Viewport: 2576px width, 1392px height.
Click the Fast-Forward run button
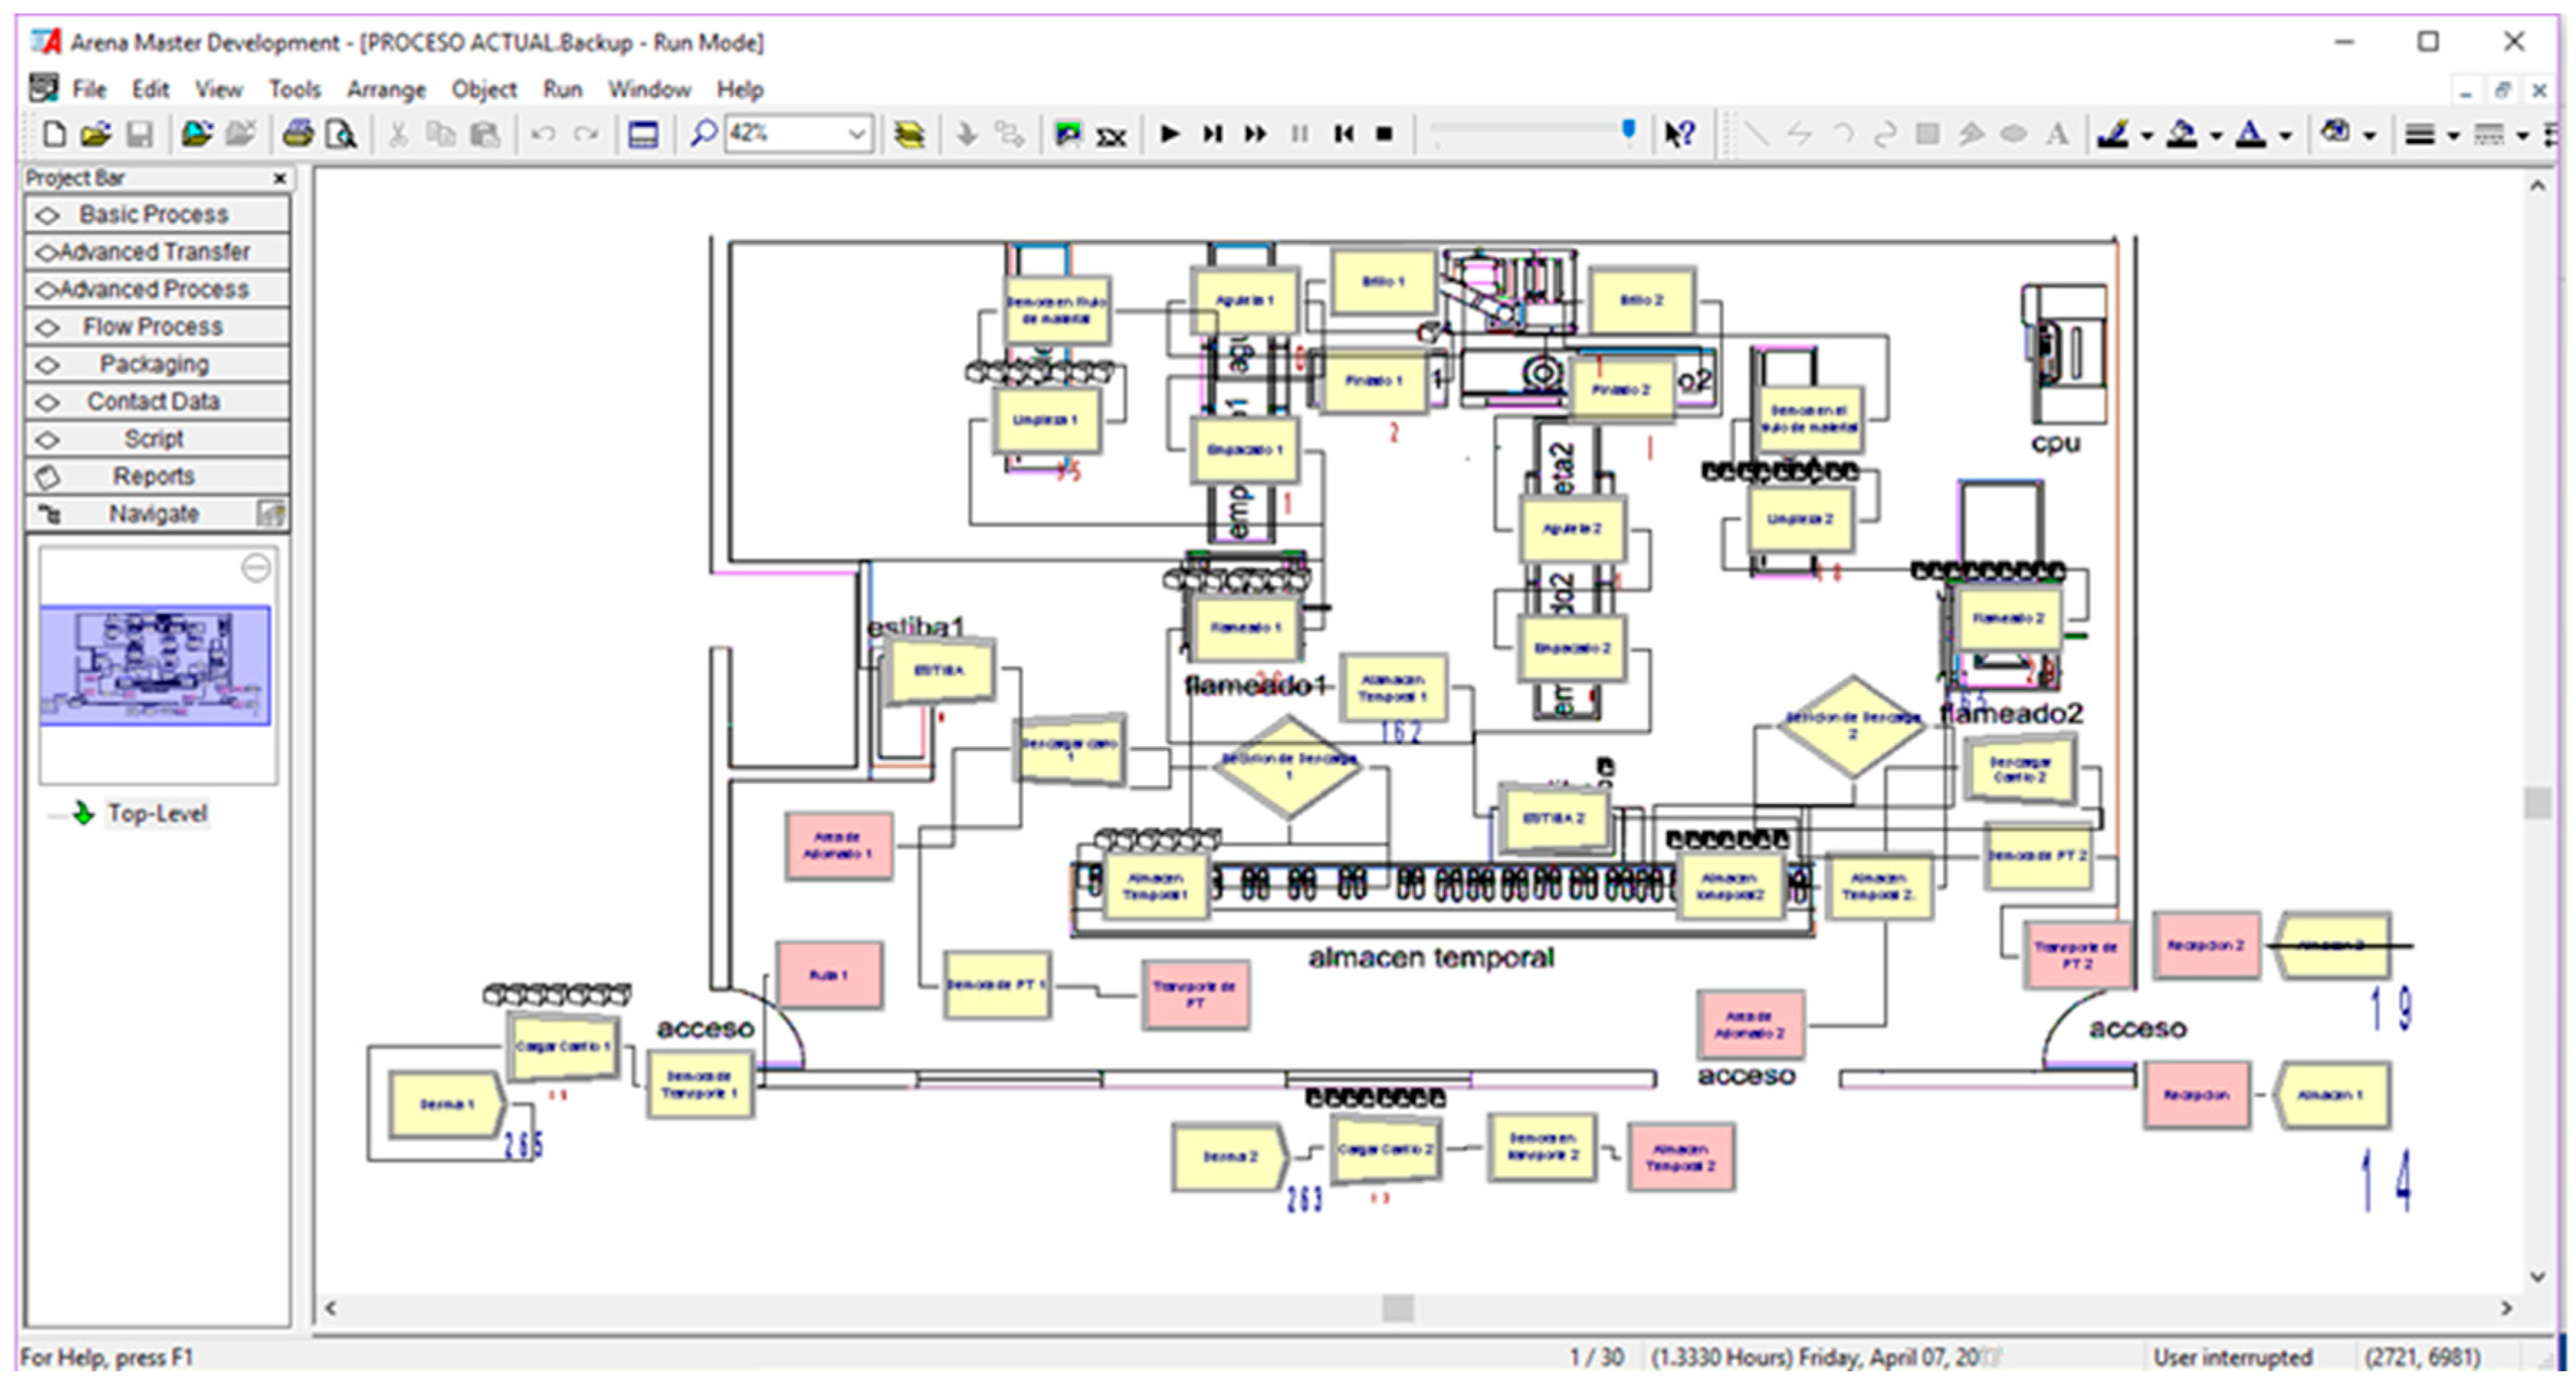[x=1256, y=133]
